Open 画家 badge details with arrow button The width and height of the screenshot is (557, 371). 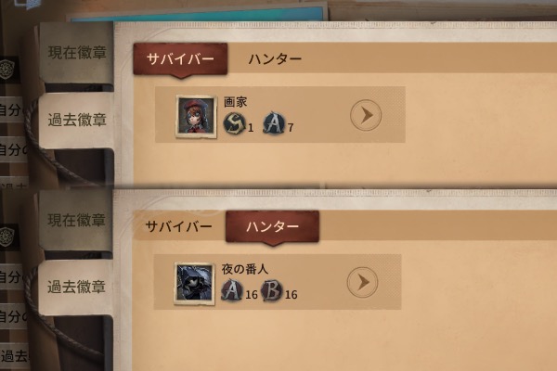tap(366, 115)
